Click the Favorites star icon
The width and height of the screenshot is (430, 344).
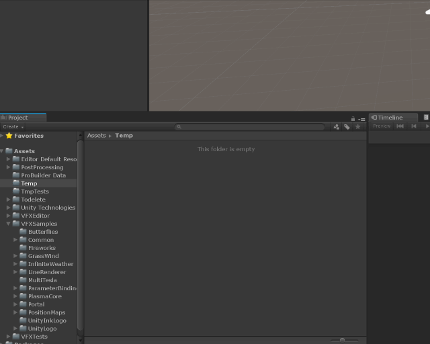tap(9, 136)
